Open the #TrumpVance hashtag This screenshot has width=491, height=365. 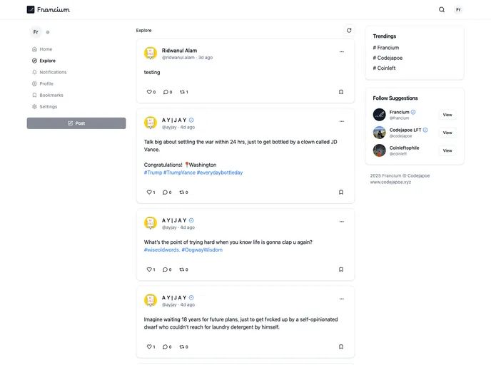179,173
